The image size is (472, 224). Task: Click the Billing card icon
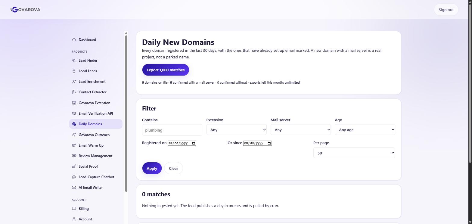tap(74, 208)
